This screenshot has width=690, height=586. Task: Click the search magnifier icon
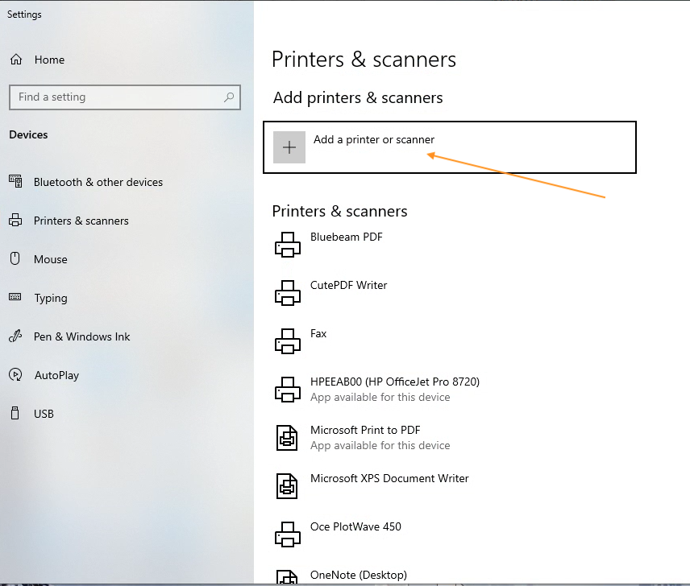point(229,97)
